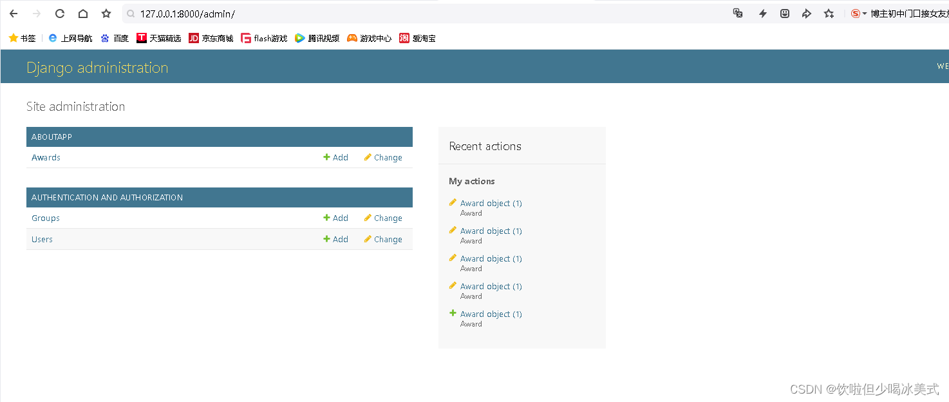
Task: Open the Users model list
Action: 42,239
